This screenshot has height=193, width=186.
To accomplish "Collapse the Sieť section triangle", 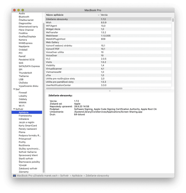I will [x=14, y=89].
